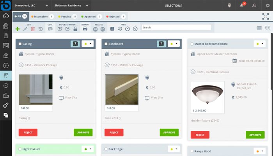Check the Baseboard card checkbox
This screenshot has width=273, height=156.
click(106, 44)
